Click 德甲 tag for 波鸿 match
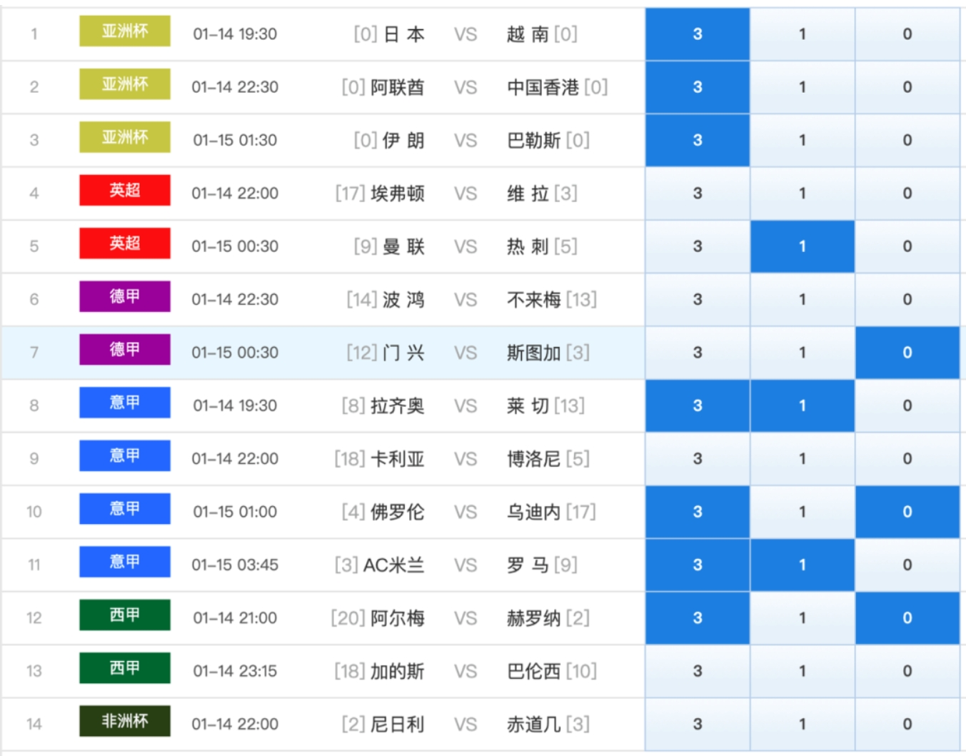 tap(125, 296)
